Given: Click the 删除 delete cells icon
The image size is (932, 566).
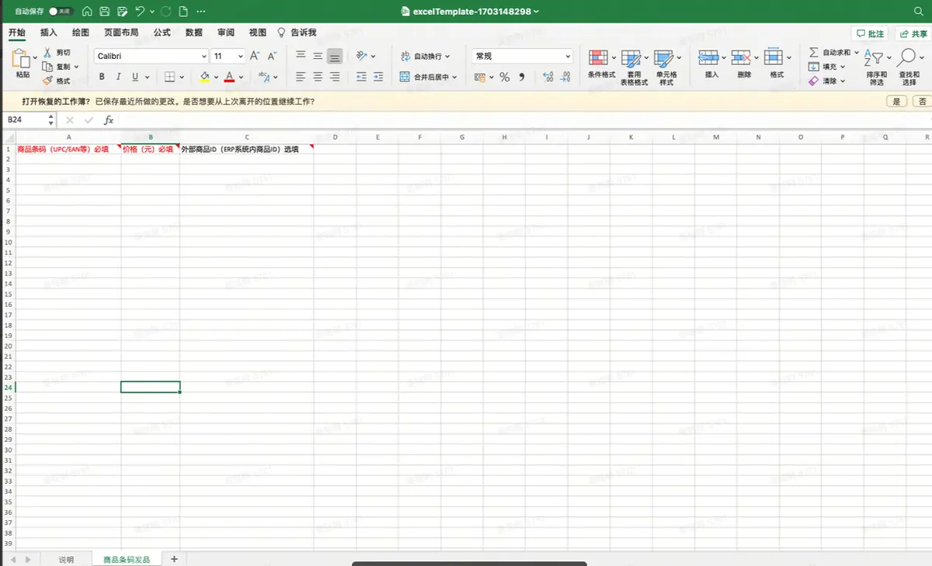Looking at the screenshot, I should point(741,58).
